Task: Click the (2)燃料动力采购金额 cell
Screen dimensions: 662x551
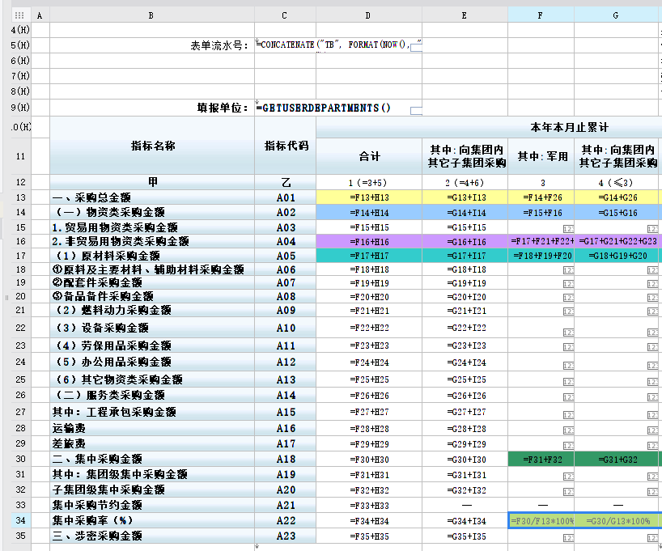Action: click(x=152, y=310)
